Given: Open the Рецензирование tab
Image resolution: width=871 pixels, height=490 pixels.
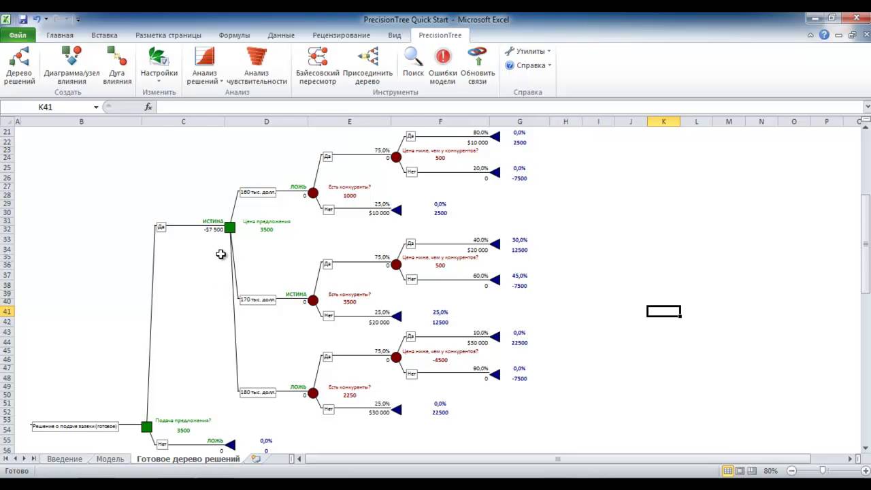Looking at the screenshot, I should [341, 35].
